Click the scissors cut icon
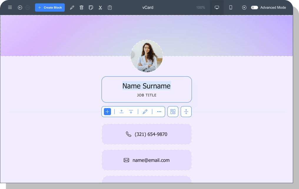 [x=100, y=7]
